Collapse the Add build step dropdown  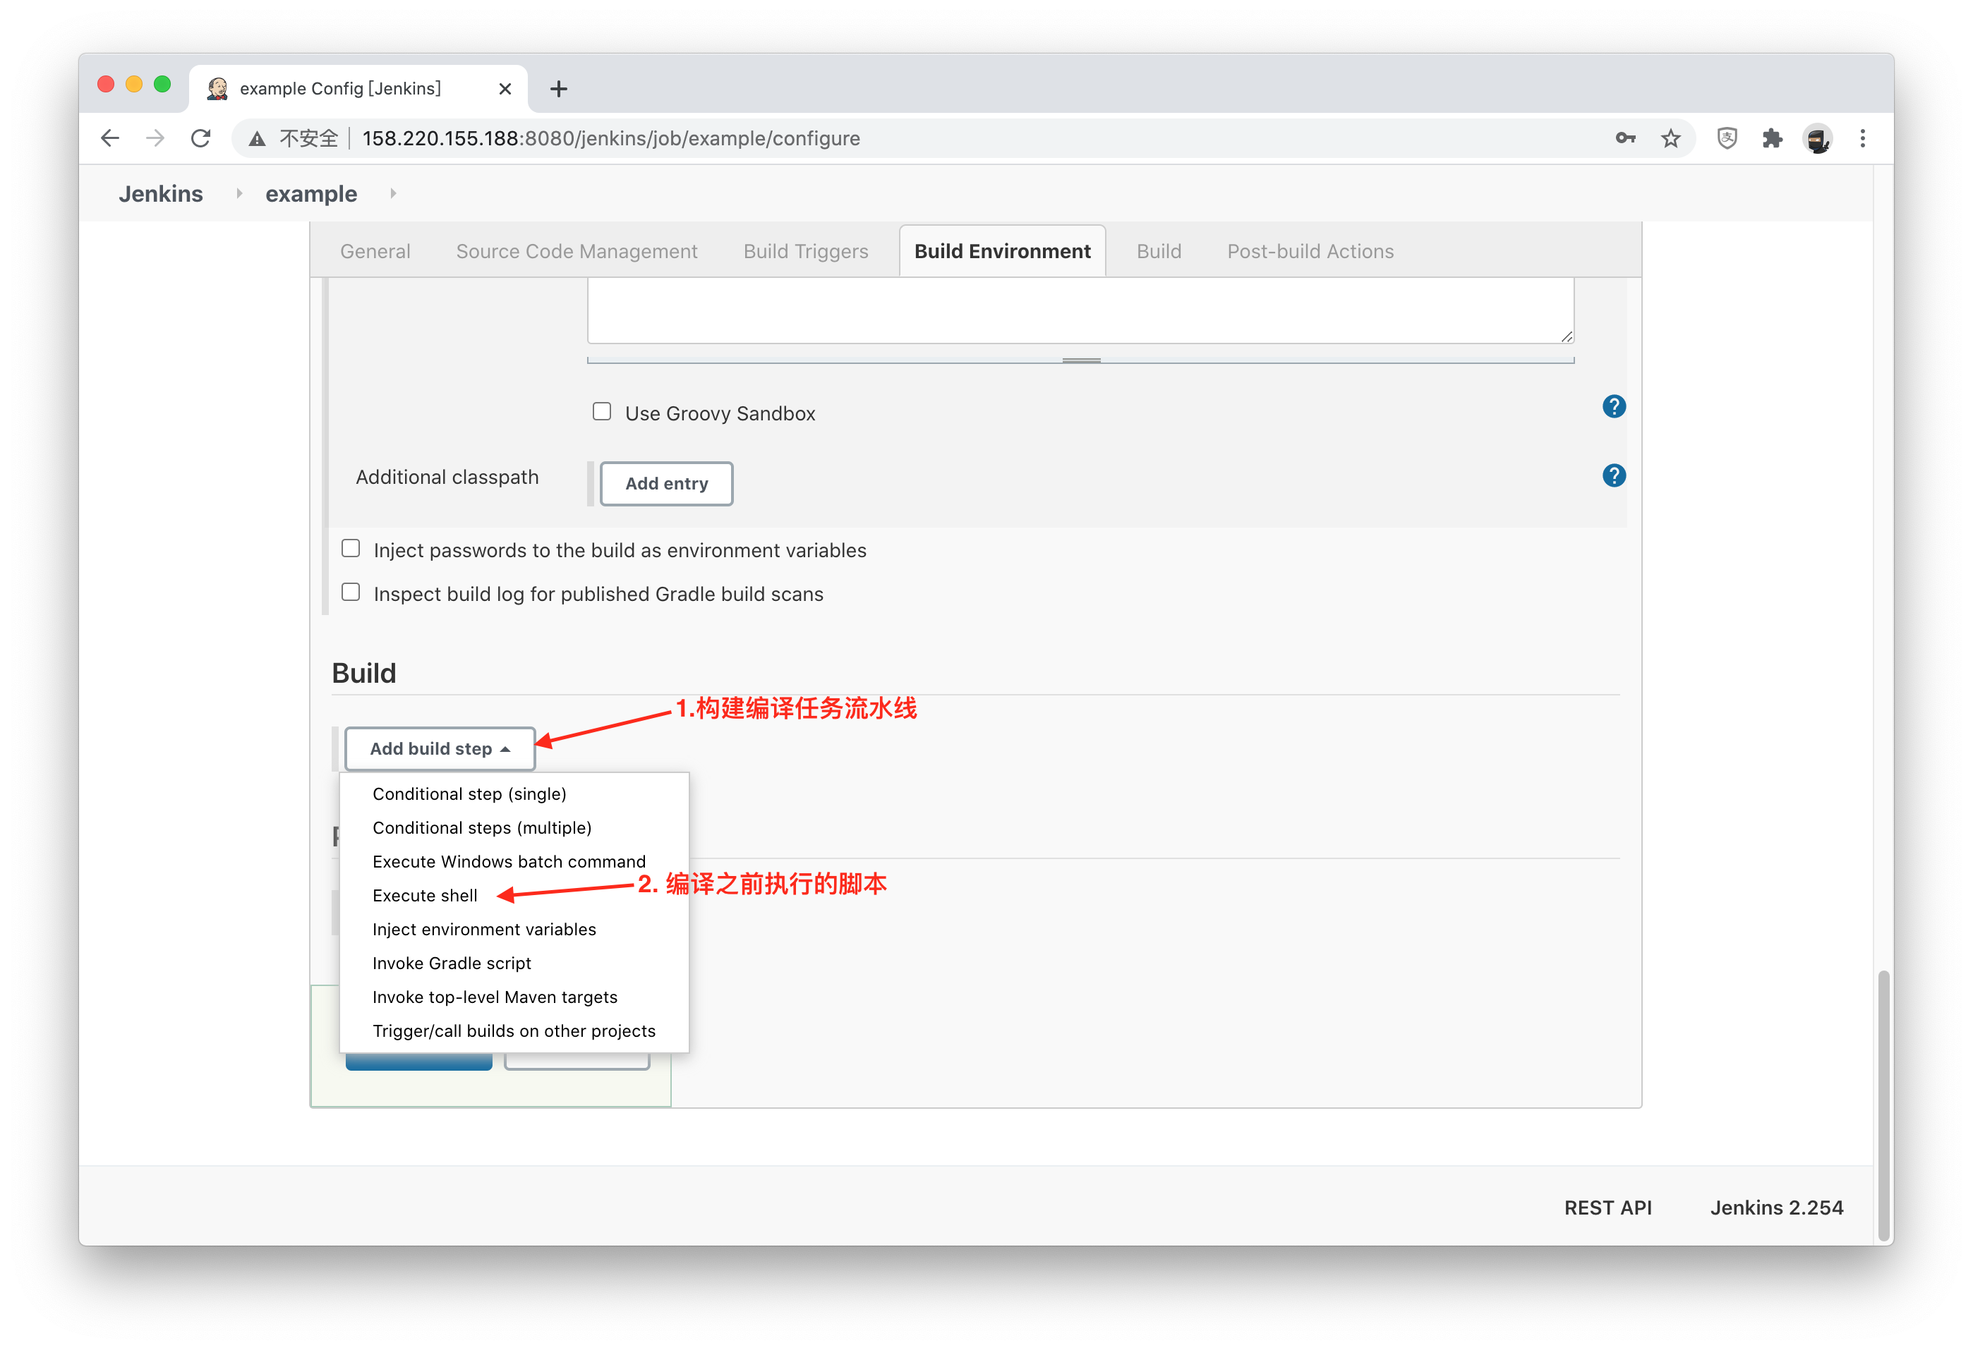[x=440, y=748]
